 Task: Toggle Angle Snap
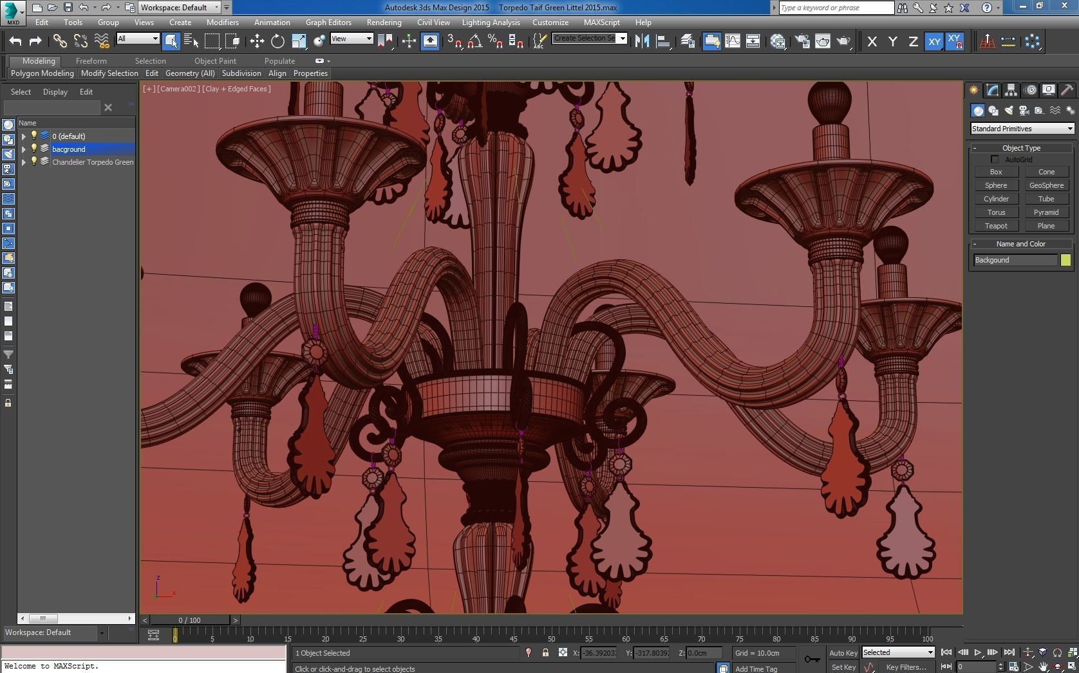474,41
